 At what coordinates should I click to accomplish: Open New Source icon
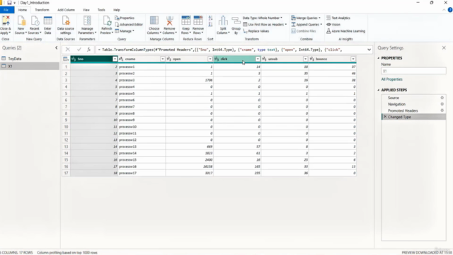(21, 21)
